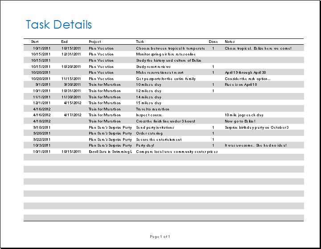Select note 'It was awesome. She had no idea!'
The width and height of the screenshot is (321, 249).
click(x=255, y=146)
